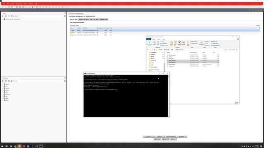264x148 pixels.
Task: Open the Window menu in Workbench
Action: click(31, 4)
